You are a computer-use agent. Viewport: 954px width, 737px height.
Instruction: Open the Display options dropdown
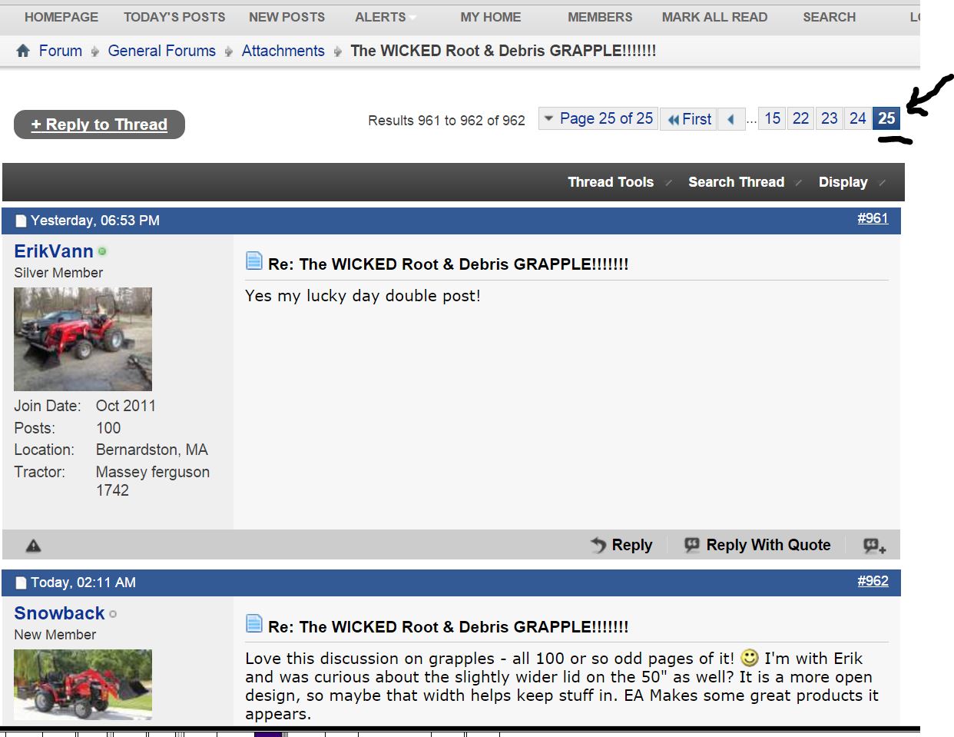pyautogui.click(x=843, y=182)
